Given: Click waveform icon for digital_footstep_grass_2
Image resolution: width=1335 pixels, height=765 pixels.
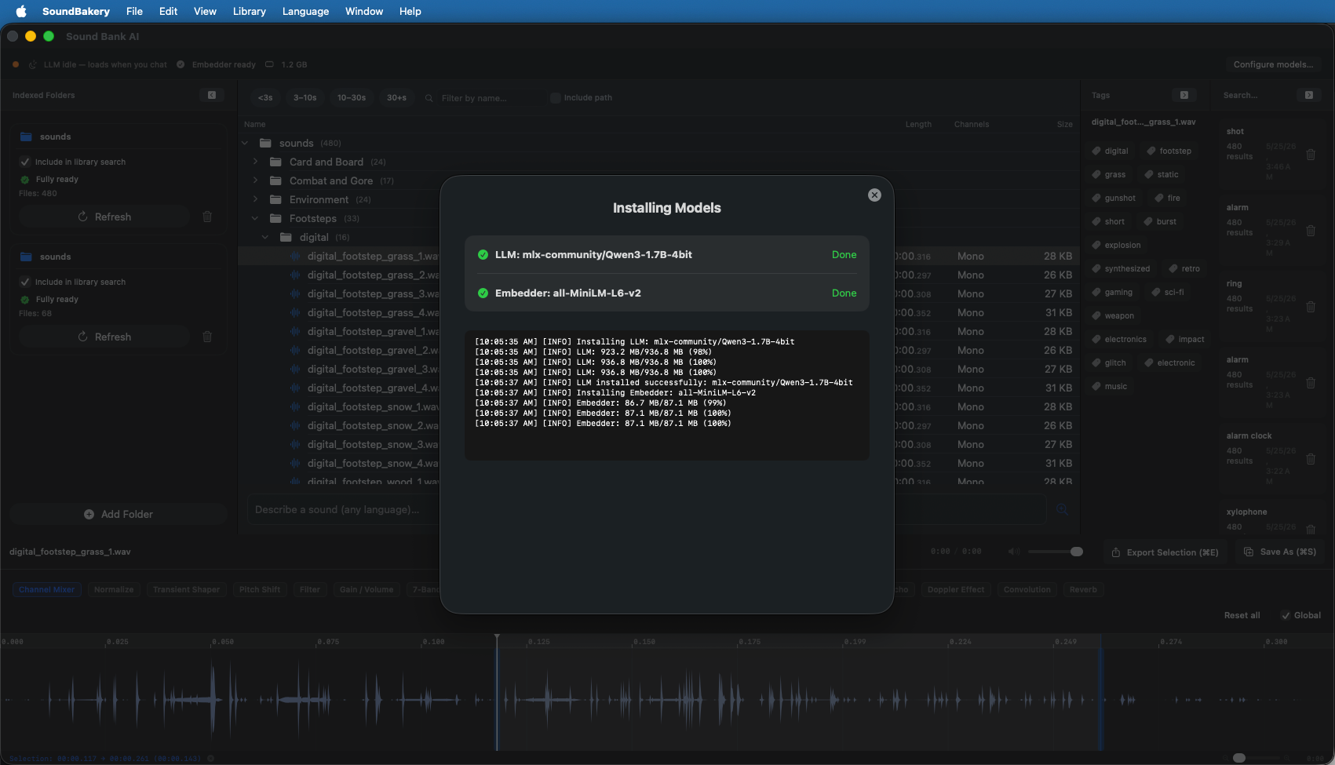Looking at the screenshot, I should coord(295,275).
